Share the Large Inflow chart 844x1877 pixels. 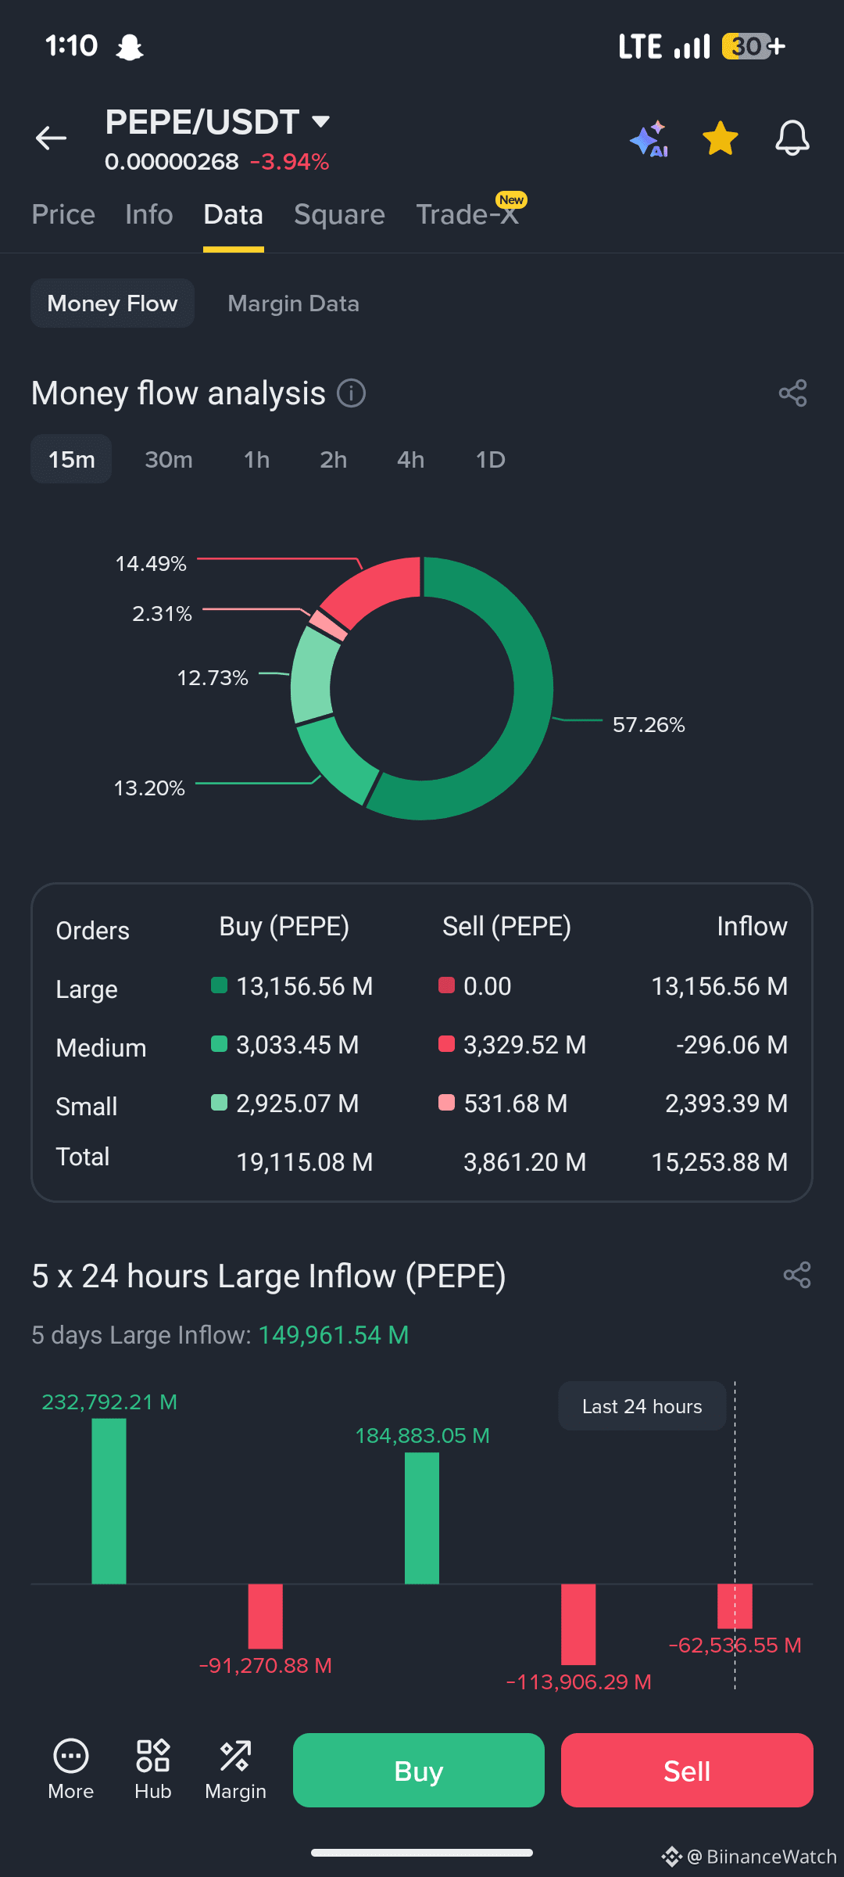pos(796,1275)
